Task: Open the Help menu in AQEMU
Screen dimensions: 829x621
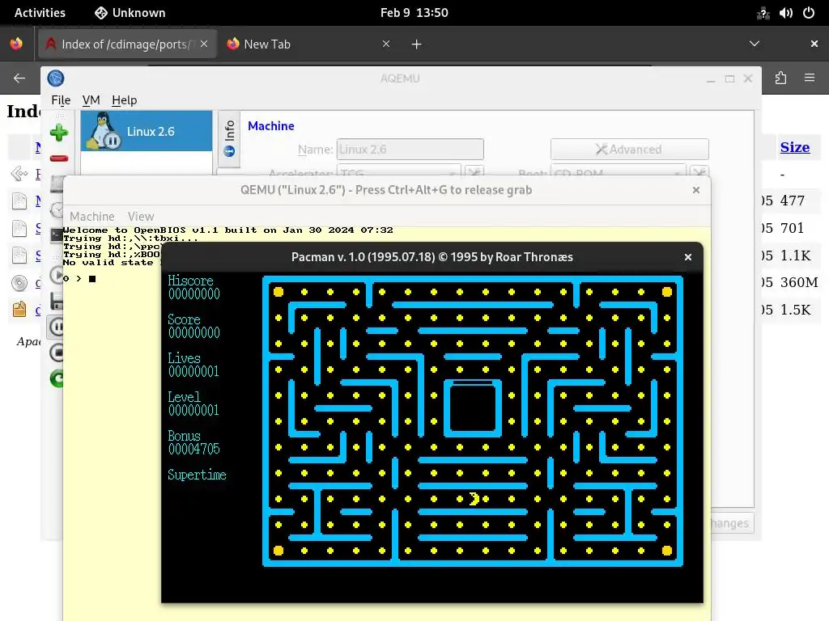Action: point(124,100)
